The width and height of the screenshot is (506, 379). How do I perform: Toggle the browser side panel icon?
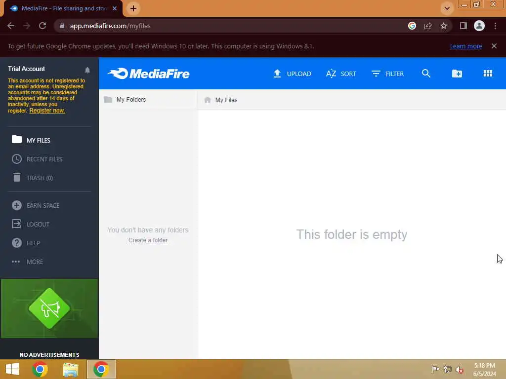click(464, 26)
